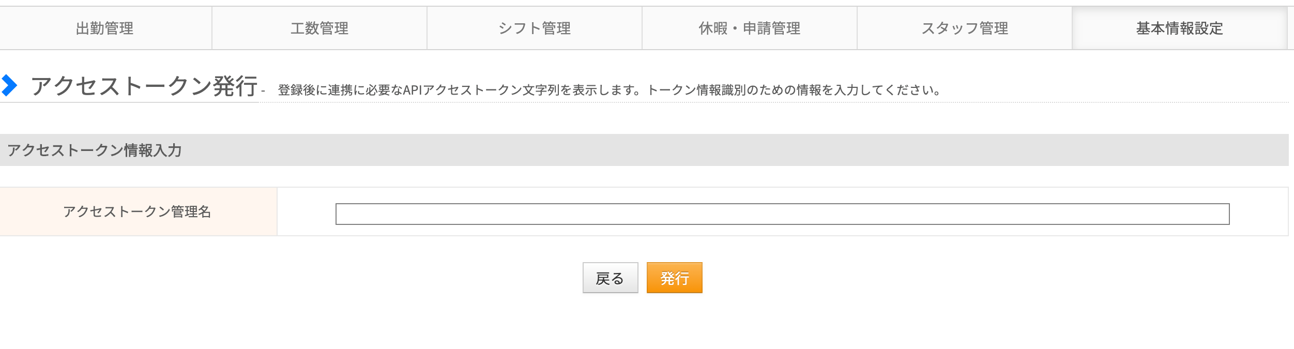Open the シフト管理 tab

(x=534, y=28)
